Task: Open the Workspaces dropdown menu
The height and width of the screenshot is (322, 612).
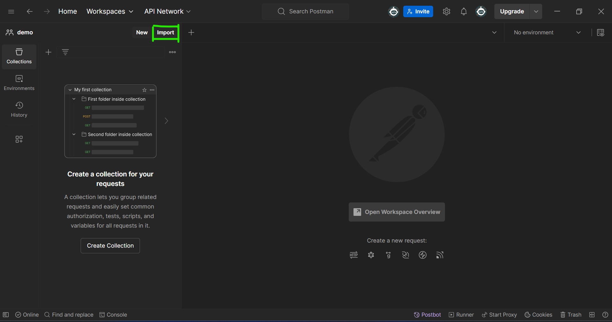Action: click(x=110, y=11)
